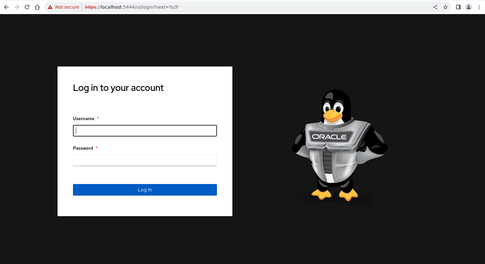Screen dimensions: 485x264
Task: Click the blue Log In button
Action: [x=145, y=190]
